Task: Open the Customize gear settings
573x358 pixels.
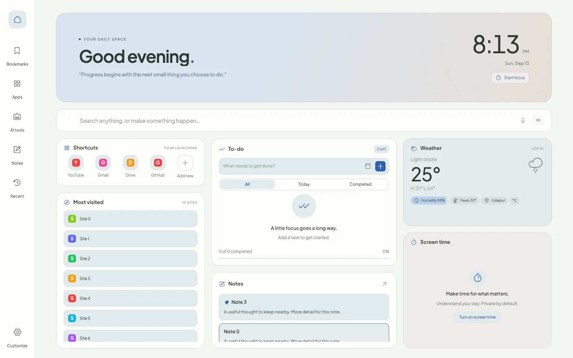Action: pos(17,338)
